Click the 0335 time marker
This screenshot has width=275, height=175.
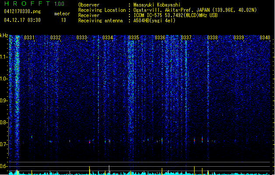pos(134,38)
